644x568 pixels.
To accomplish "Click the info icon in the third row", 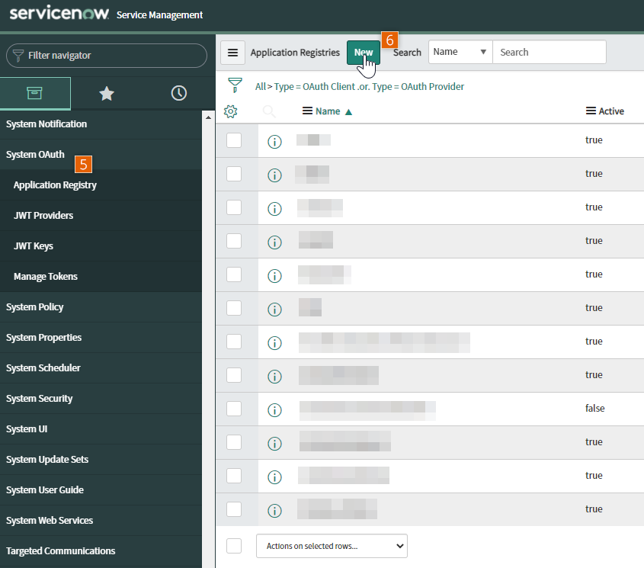I will click(x=274, y=209).
